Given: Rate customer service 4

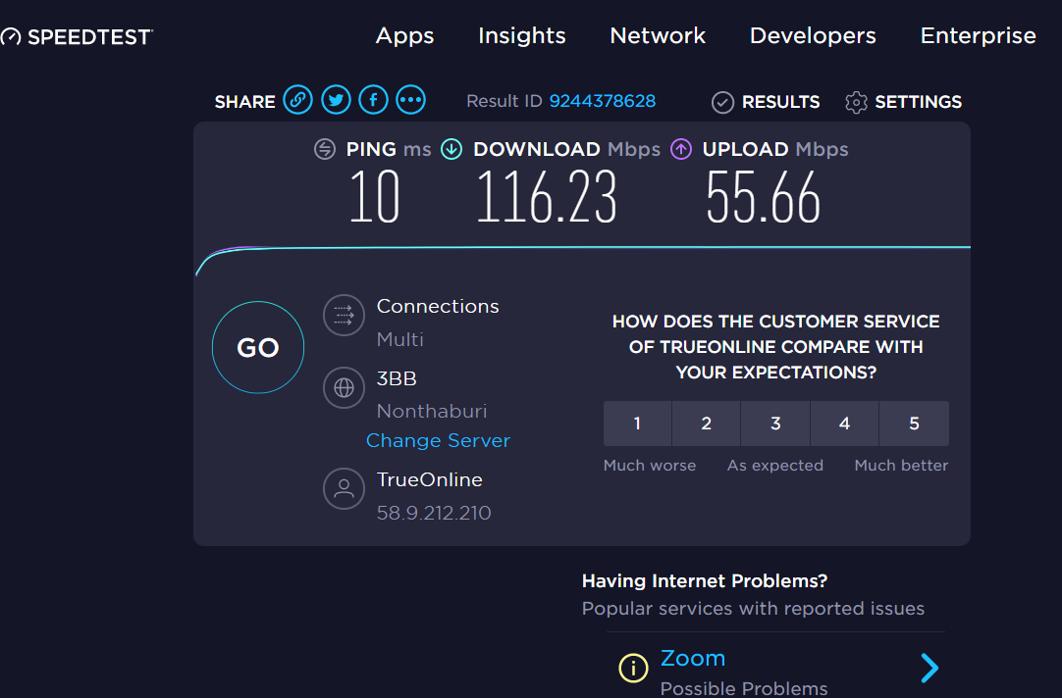Looking at the screenshot, I should (844, 424).
